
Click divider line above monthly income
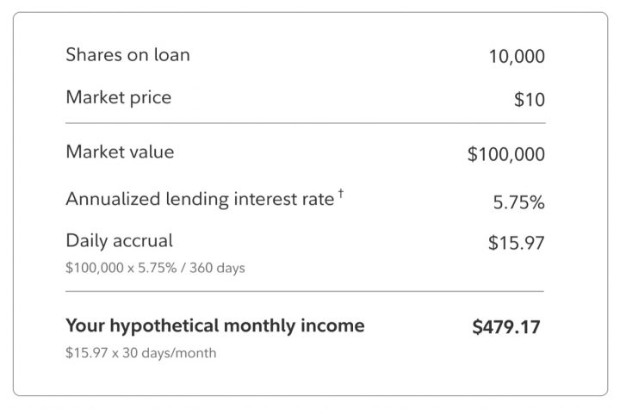click(x=306, y=291)
